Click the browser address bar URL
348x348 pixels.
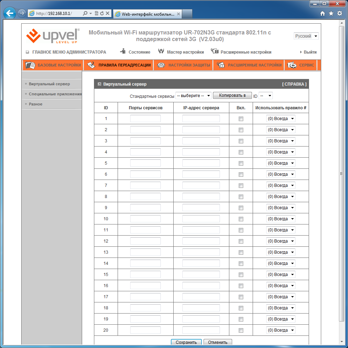point(54,14)
